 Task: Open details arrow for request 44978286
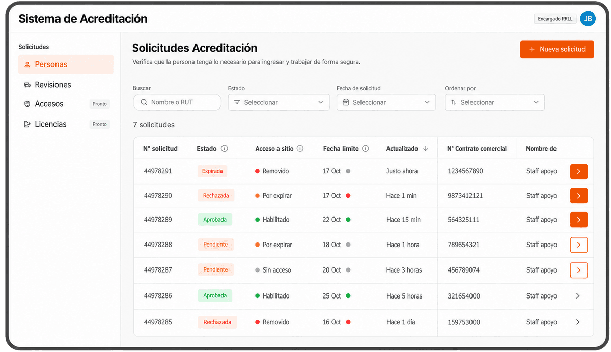pyautogui.click(x=578, y=296)
